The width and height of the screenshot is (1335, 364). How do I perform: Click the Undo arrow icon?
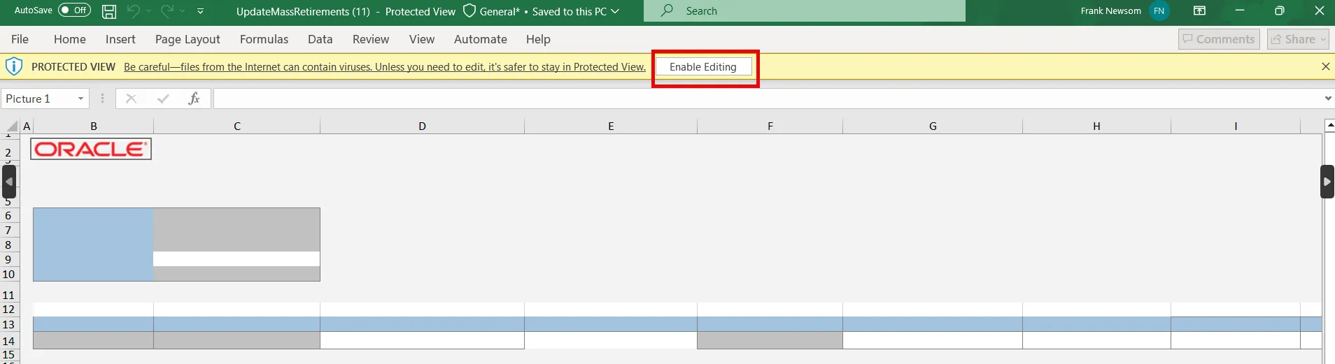[134, 11]
